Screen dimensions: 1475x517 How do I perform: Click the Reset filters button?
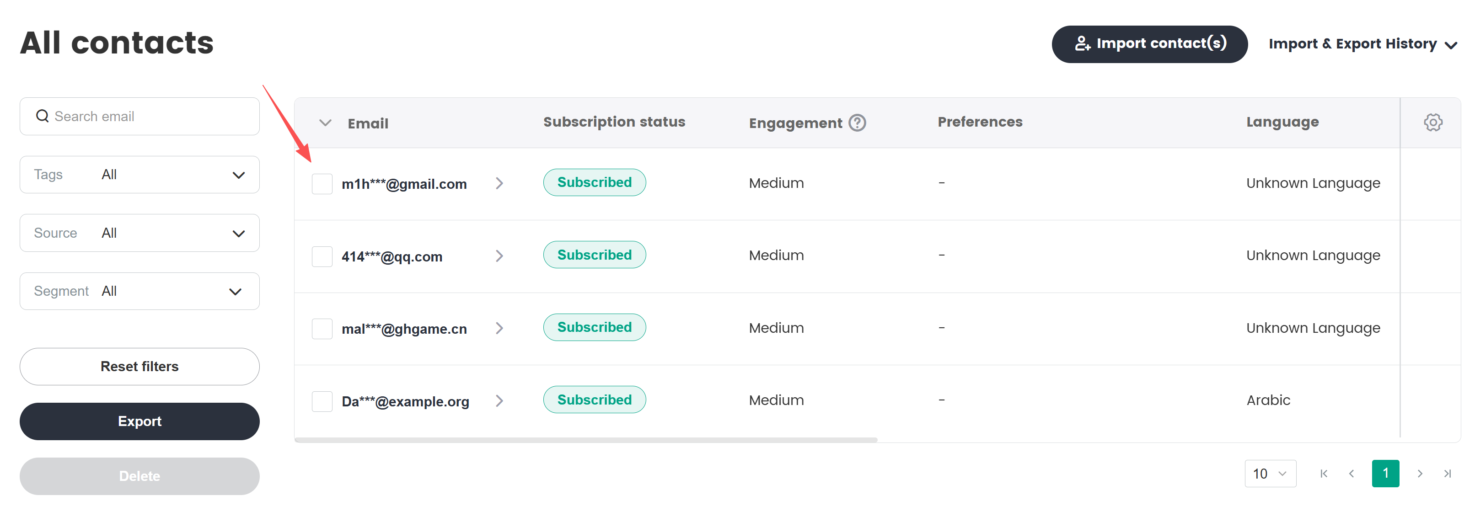tap(139, 367)
